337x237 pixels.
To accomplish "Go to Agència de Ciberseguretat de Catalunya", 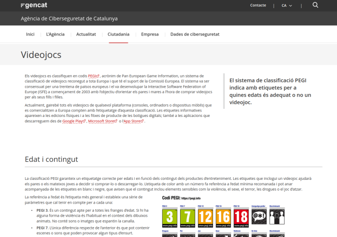I will coord(69,18).
